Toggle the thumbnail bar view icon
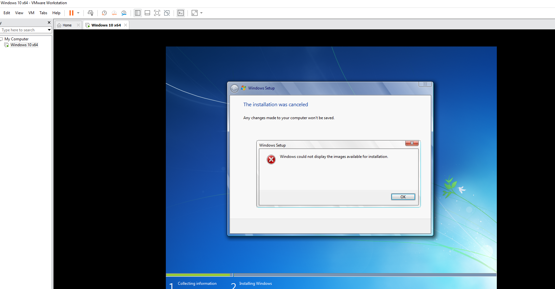The image size is (555, 289). coord(147,13)
